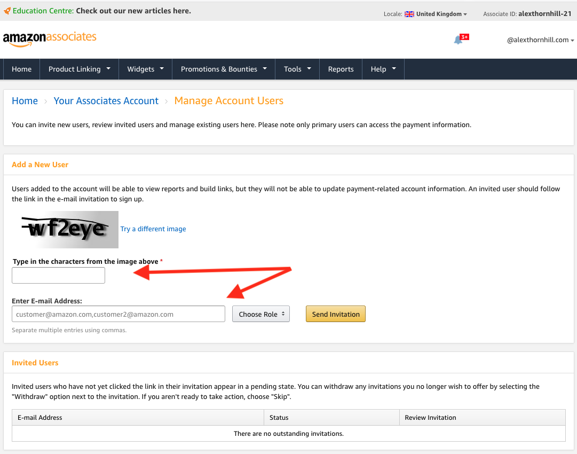This screenshot has width=577, height=454.
Task: Open Your Associates Account breadcrumb link
Action: 106,101
